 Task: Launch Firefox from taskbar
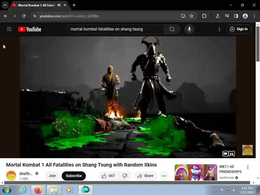point(38,190)
